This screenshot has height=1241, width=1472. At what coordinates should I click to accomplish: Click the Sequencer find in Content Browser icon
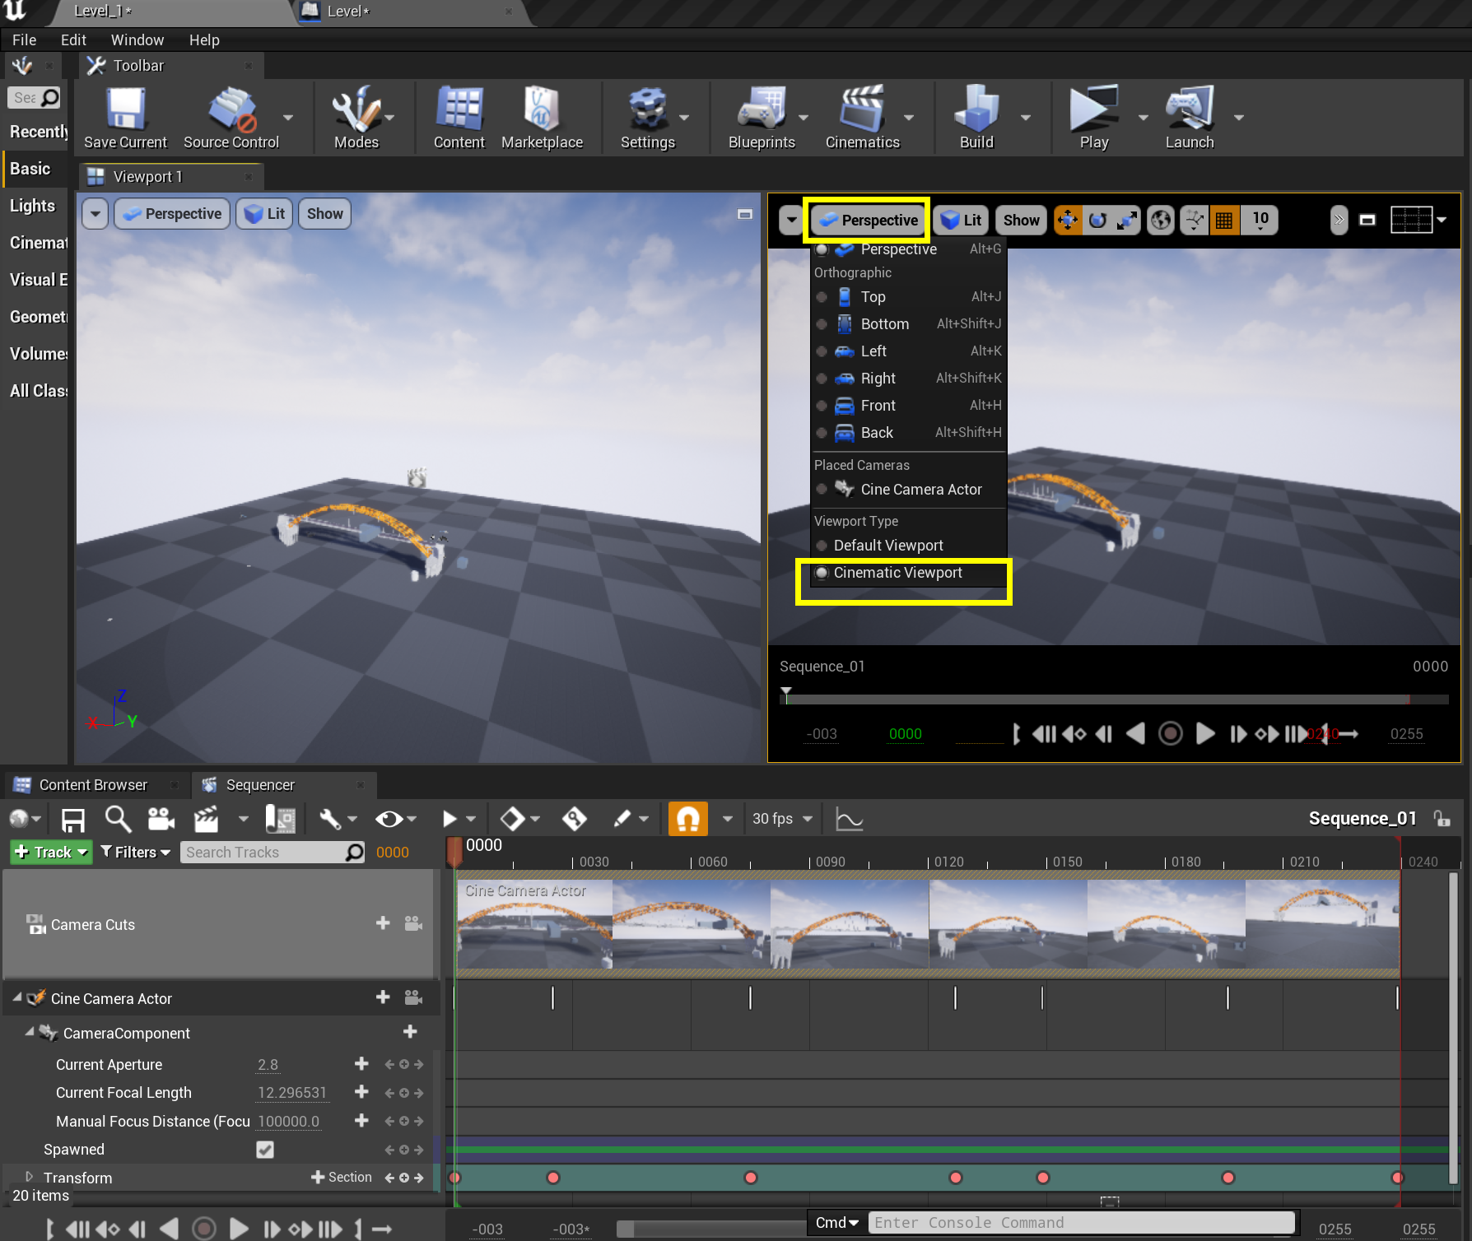tap(118, 819)
